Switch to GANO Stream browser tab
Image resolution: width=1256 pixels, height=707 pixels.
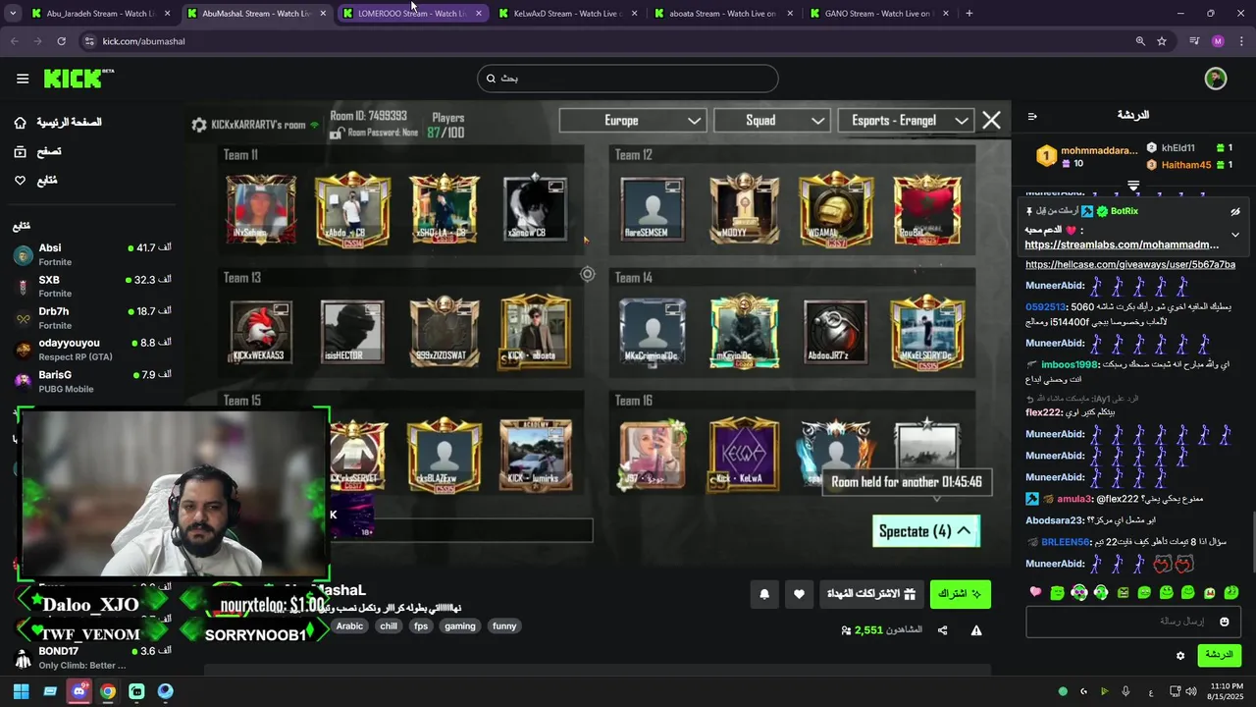click(879, 14)
